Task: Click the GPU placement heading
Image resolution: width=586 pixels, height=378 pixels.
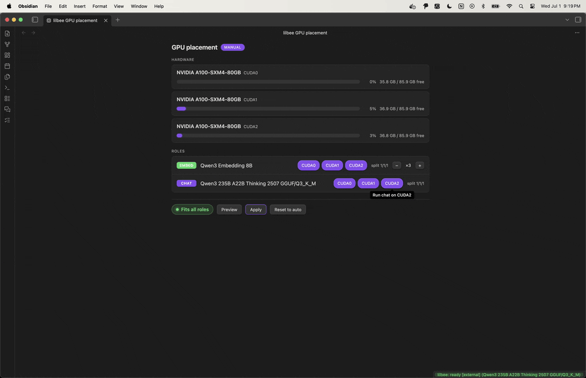Action: coord(195,47)
